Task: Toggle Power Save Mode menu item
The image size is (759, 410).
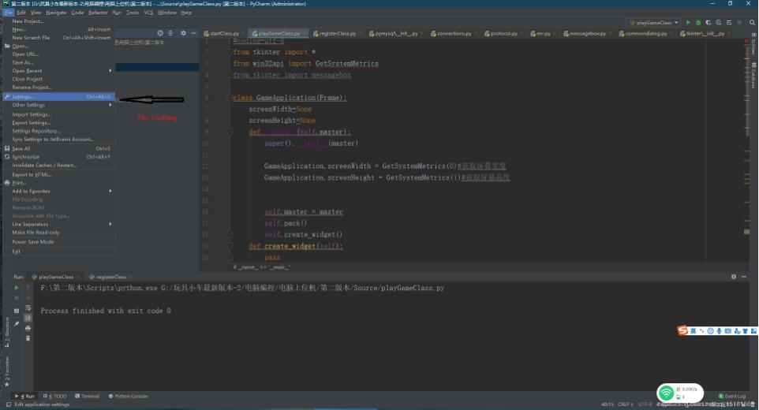Action: tap(59, 242)
